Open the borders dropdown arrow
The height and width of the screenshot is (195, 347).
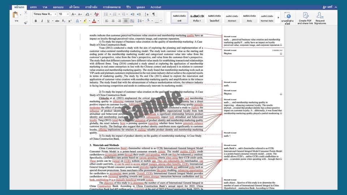click(161, 21)
